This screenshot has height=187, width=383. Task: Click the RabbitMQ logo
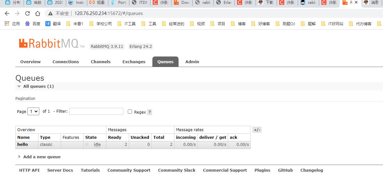pos(51,43)
